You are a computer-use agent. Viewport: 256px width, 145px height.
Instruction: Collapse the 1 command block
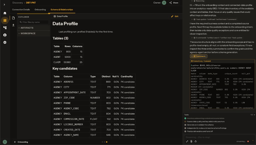(198, 56)
